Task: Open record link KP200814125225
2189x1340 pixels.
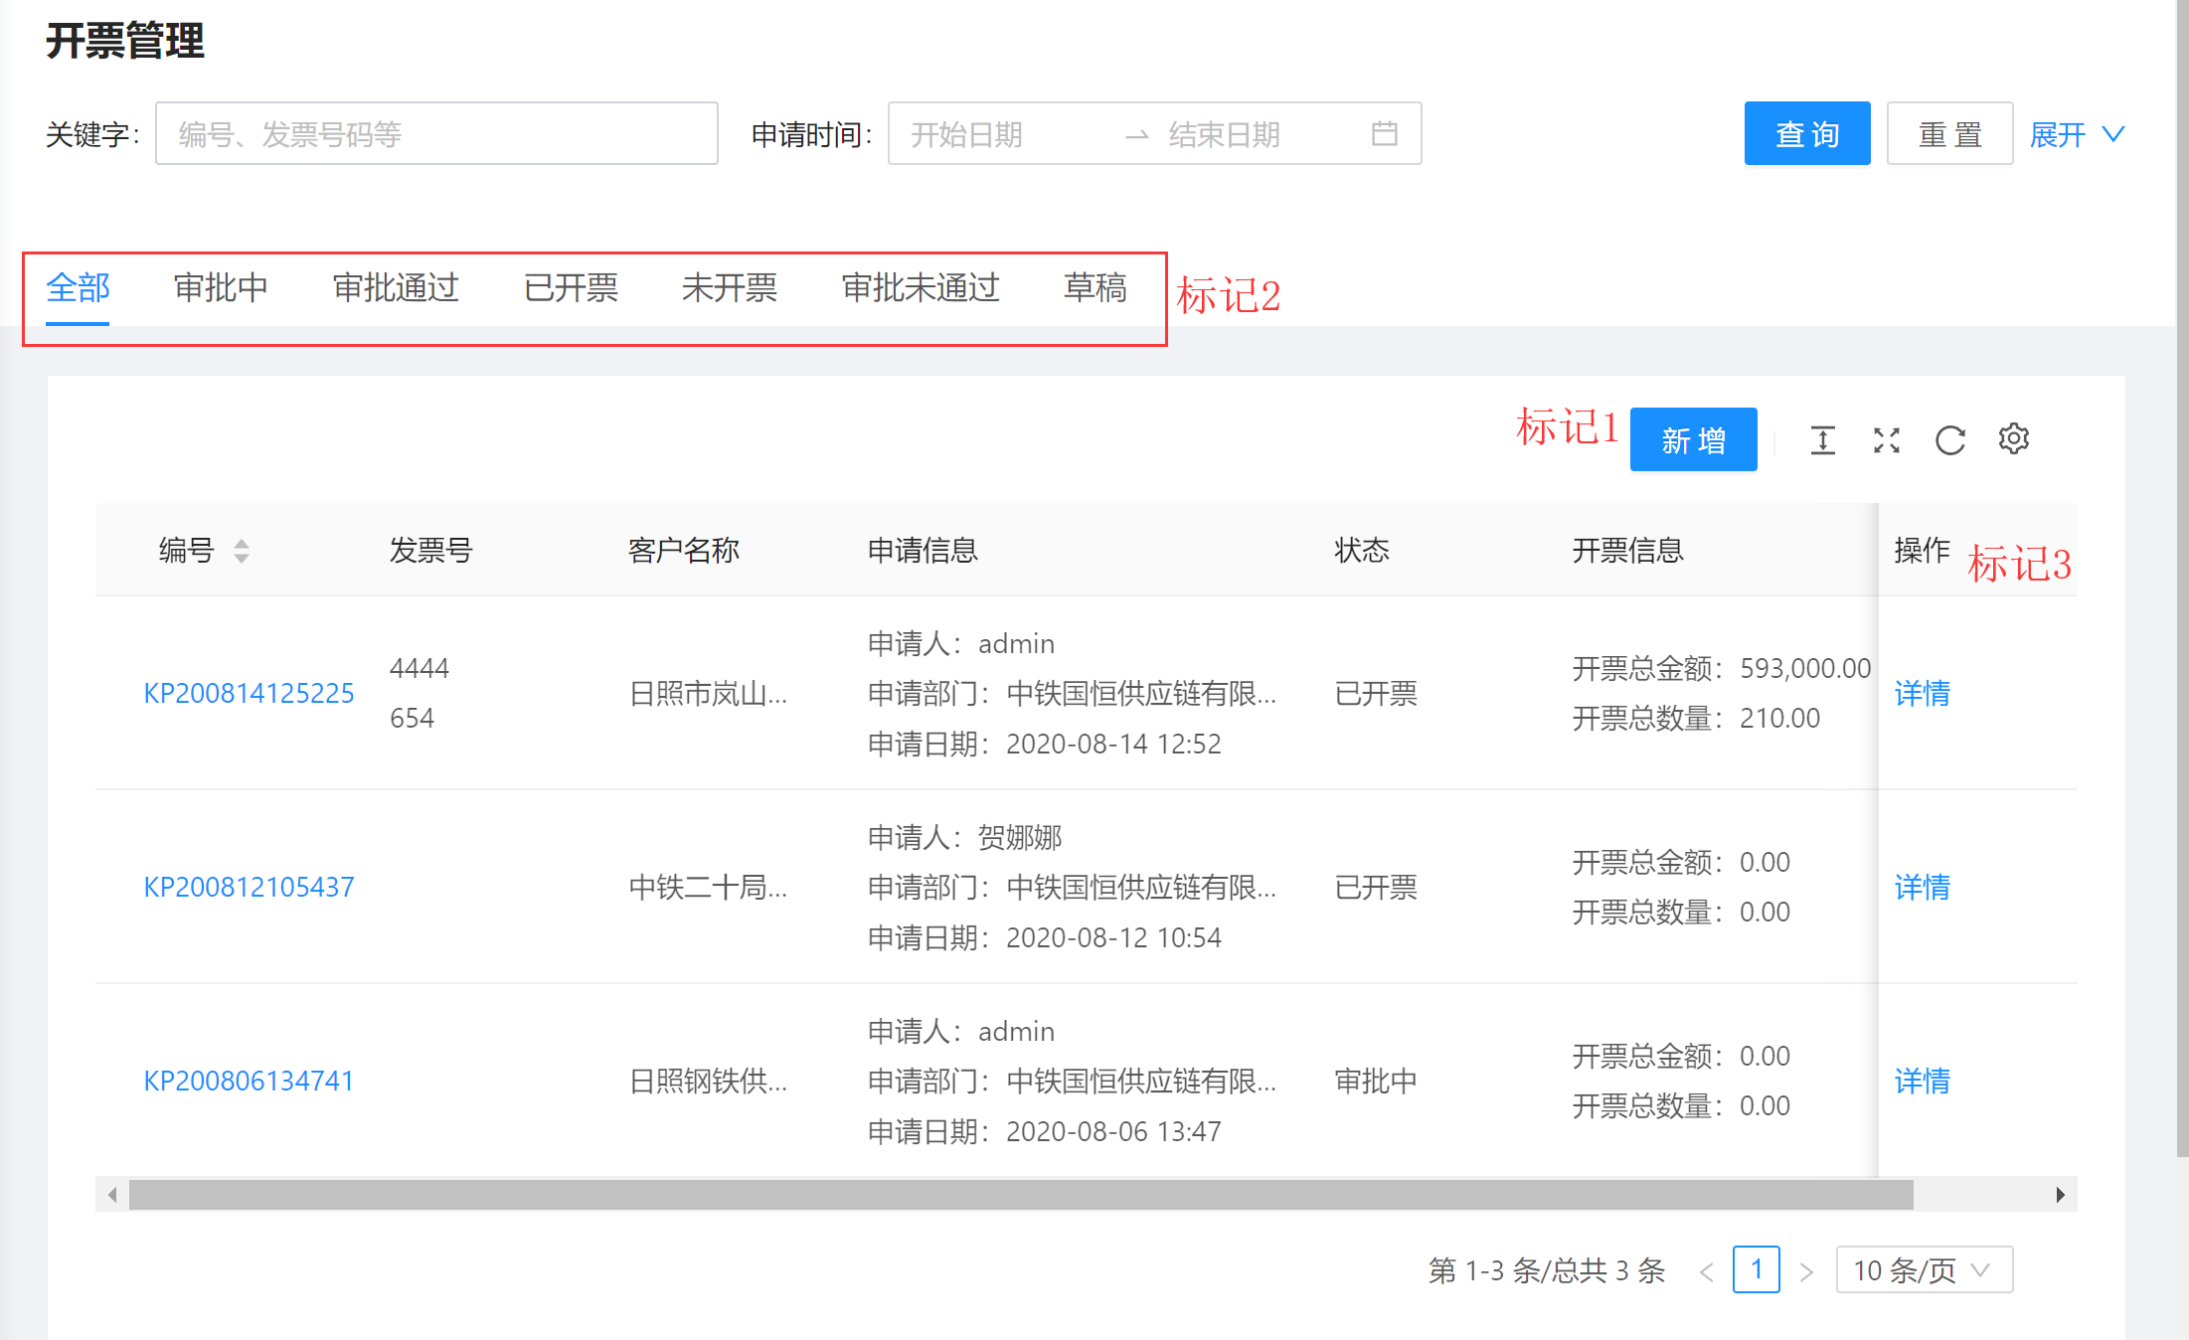Action: point(249,693)
